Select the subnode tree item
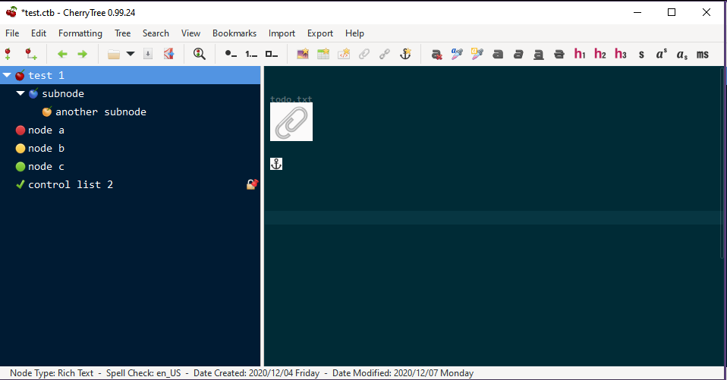Screen dimensions: 727x380 click(x=63, y=93)
